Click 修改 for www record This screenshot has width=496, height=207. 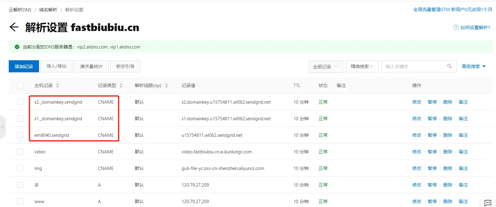point(417,202)
